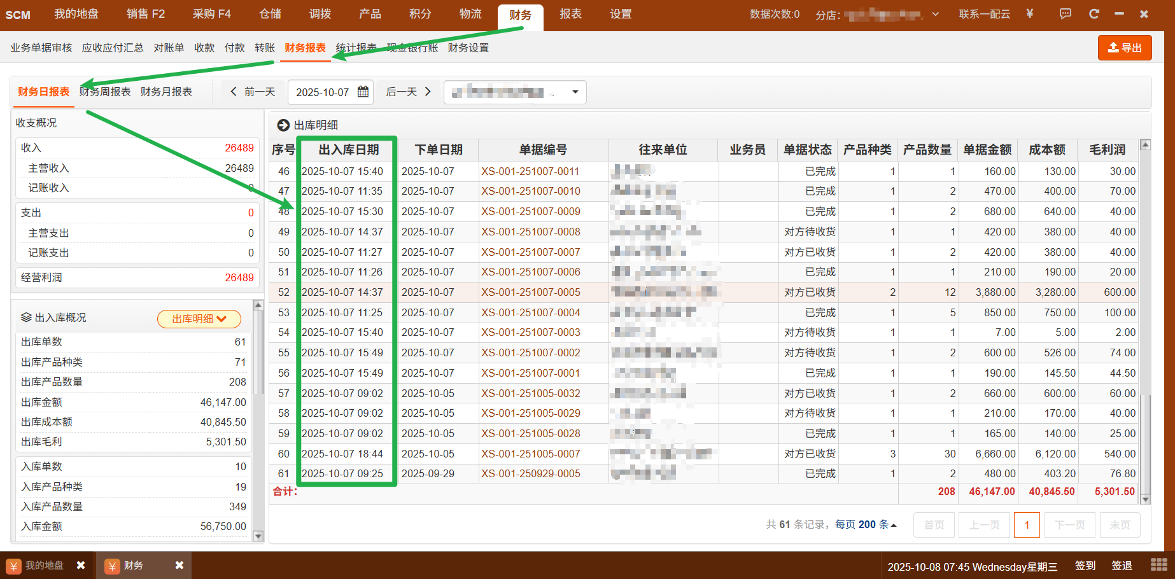Expand the 分店 branch selector dropdown
This screenshot has width=1175, height=579.
pyautogui.click(x=935, y=14)
